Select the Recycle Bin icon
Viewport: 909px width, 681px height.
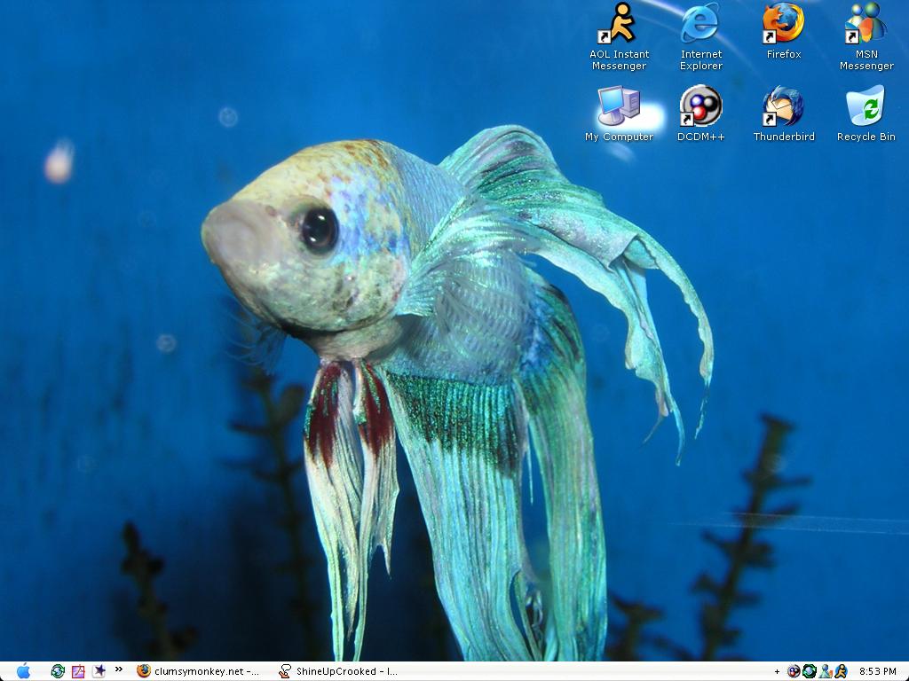click(x=866, y=107)
